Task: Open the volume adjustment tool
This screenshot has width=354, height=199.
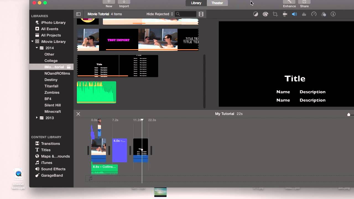Action: pyautogui.click(x=294, y=14)
